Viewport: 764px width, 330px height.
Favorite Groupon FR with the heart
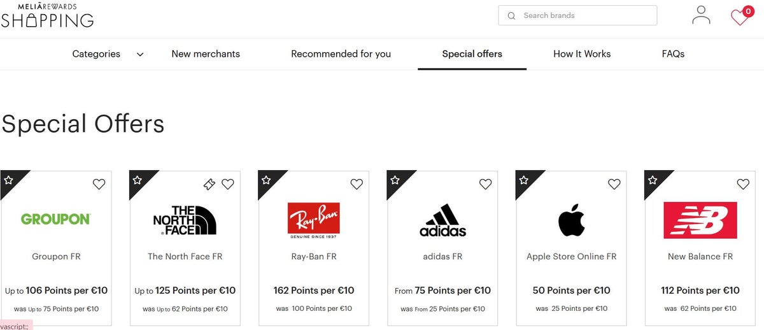tap(99, 184)
